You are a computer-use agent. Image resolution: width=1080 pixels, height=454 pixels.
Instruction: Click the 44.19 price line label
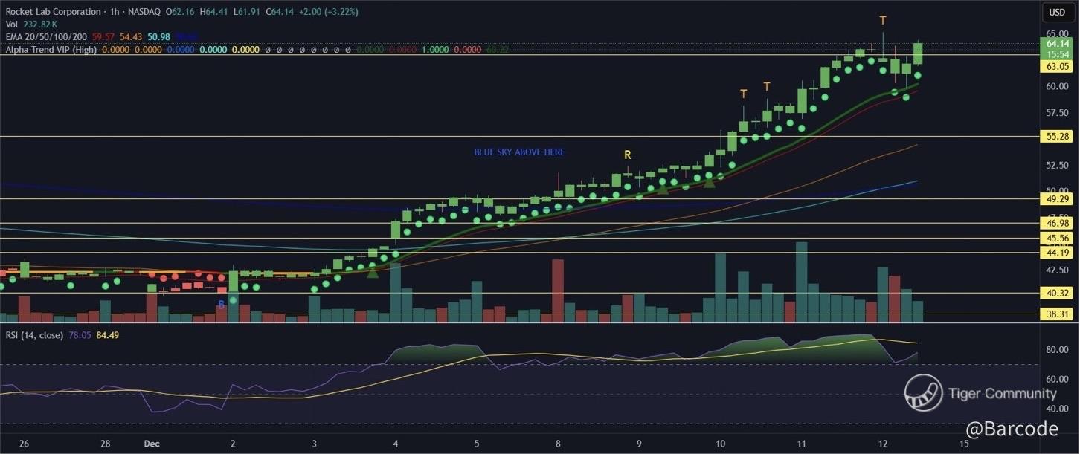1058,253
